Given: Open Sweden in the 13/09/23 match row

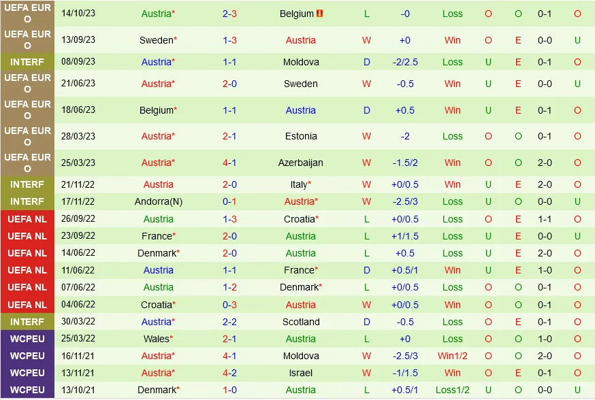Looking at the screenshot, I should point(156,40).
